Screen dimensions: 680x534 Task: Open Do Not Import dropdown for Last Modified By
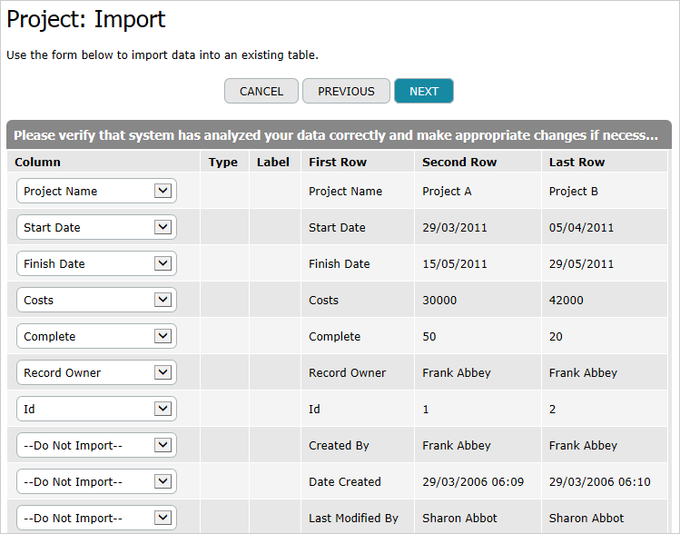click(x=96, y=518)
